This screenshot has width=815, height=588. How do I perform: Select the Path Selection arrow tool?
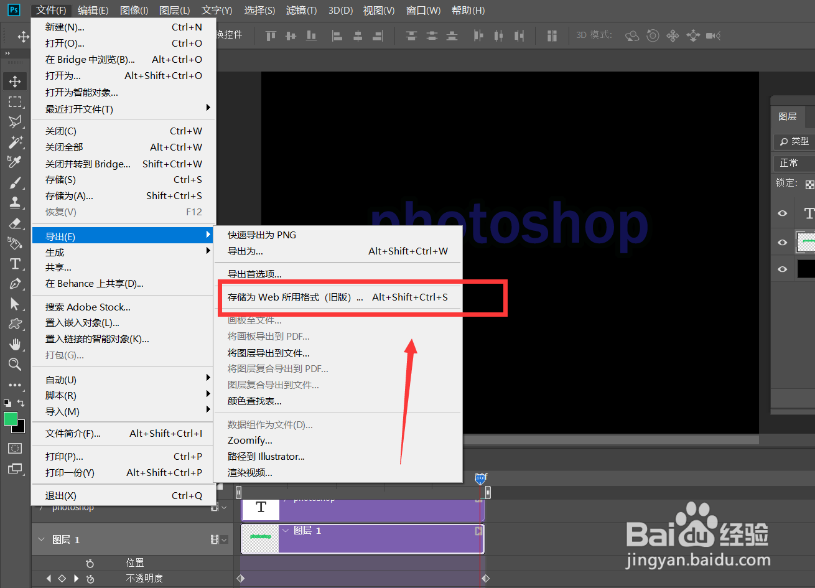(15, 304)
